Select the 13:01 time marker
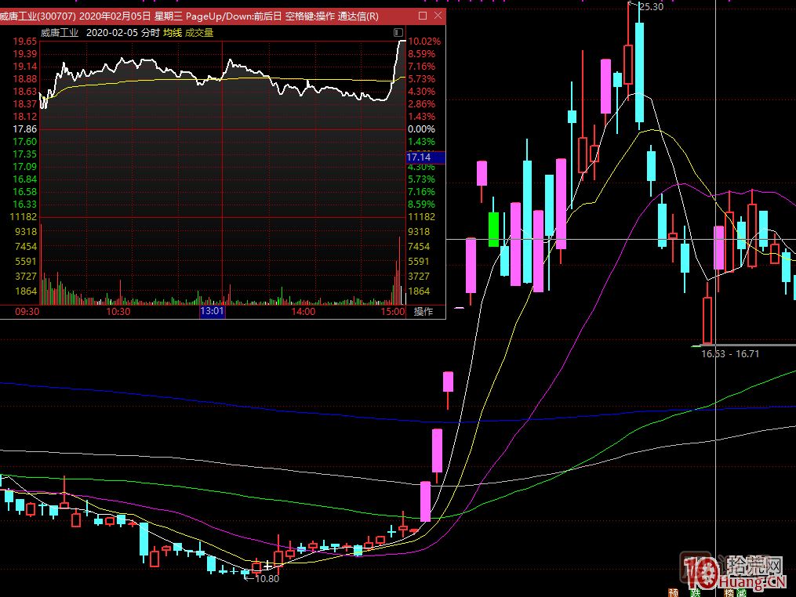This screenshot has width=796, height=597. 212,312
